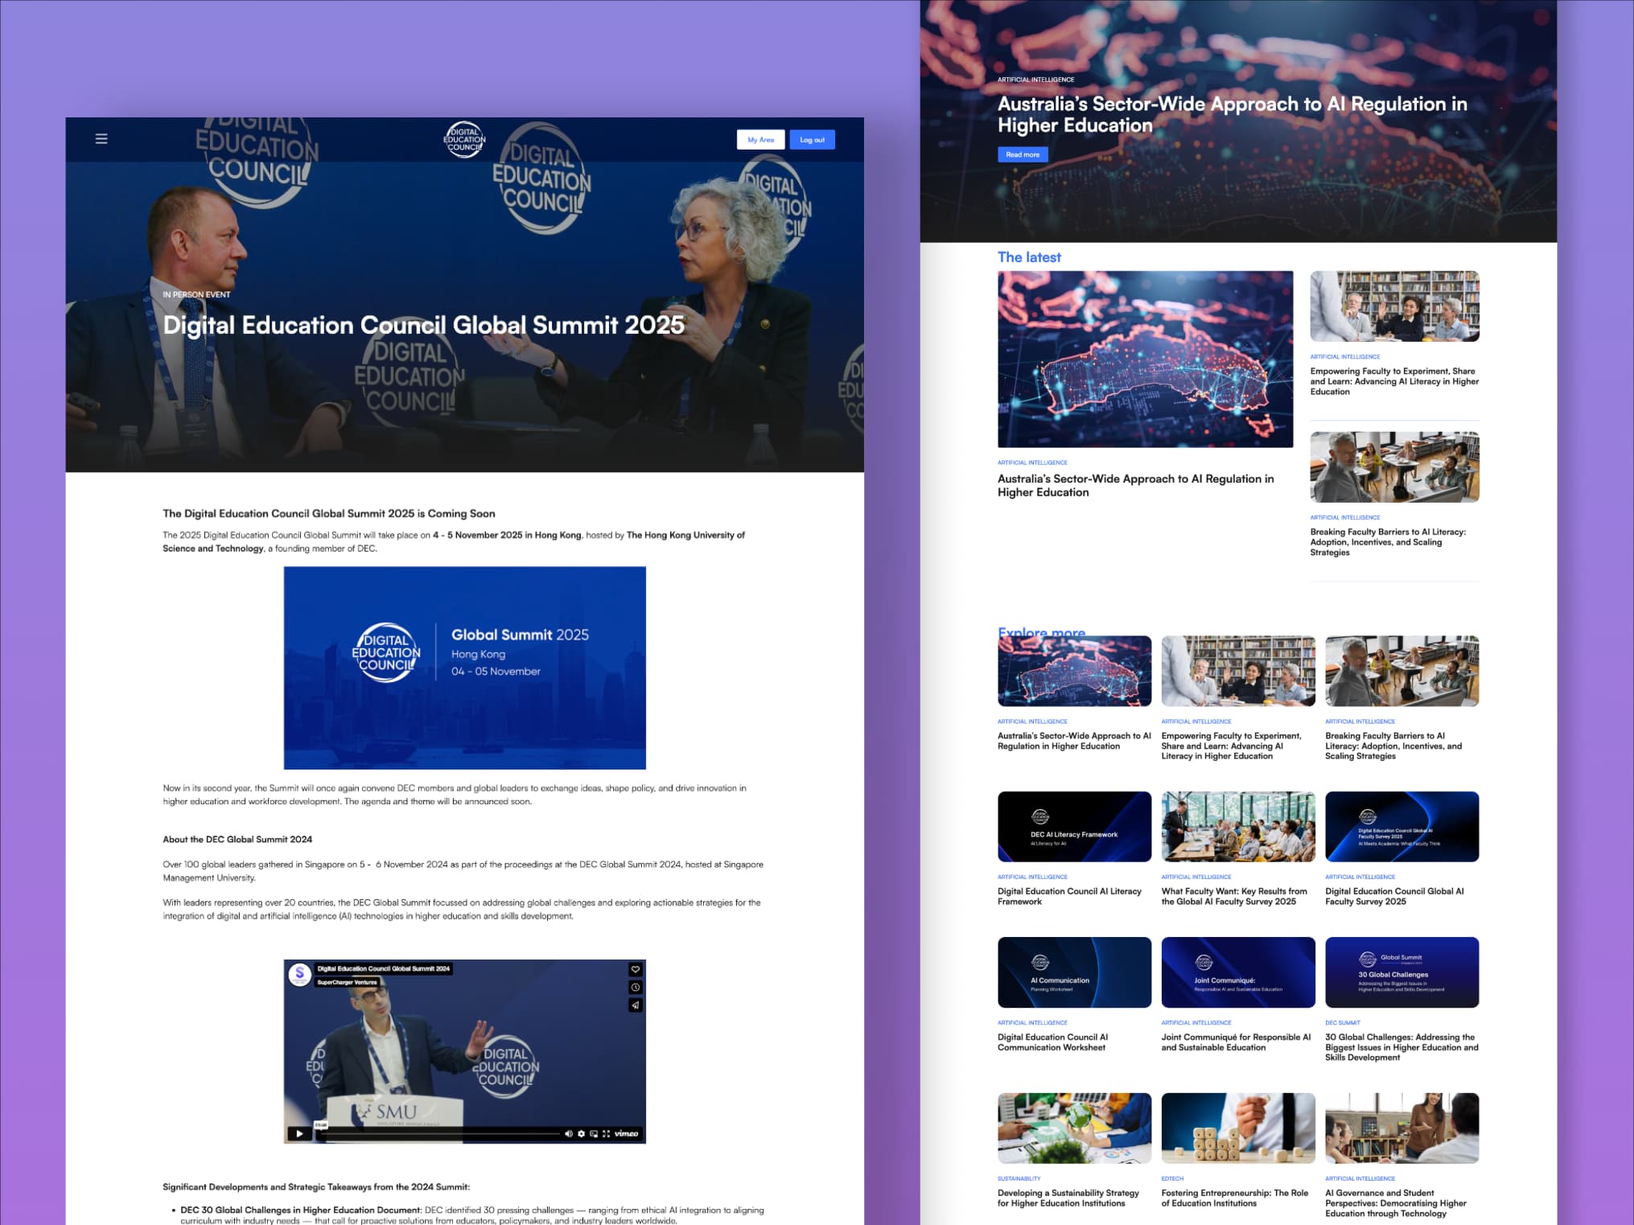Click Global AI Faculty Survey 2025 thumbnail

click(1401, 826)
